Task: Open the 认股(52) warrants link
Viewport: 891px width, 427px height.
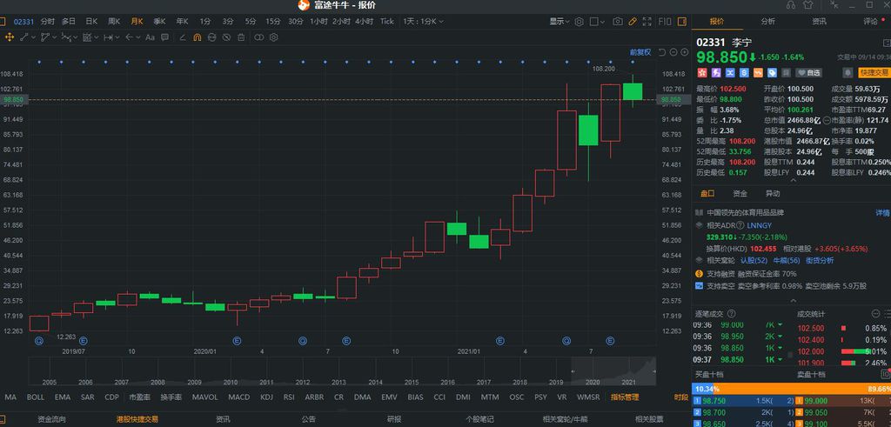Action: pos(754,260)
